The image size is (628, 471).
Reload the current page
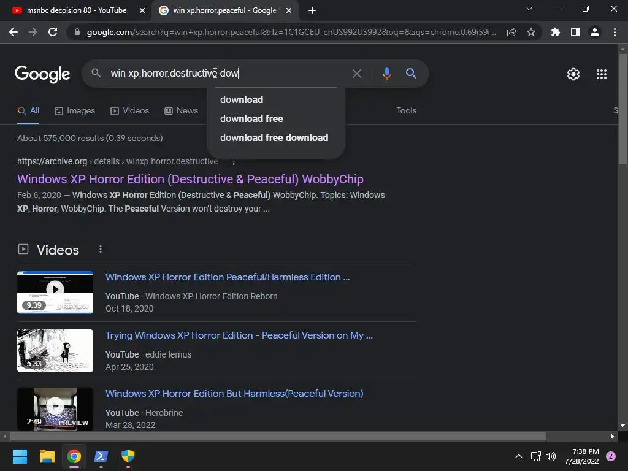click(x=53, y=32)
